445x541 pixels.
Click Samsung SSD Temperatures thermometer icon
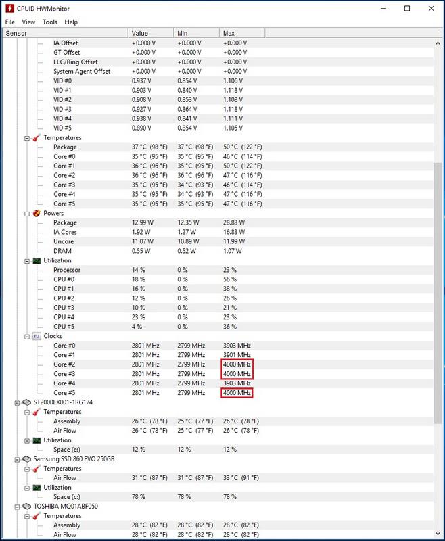click(37, 469)
